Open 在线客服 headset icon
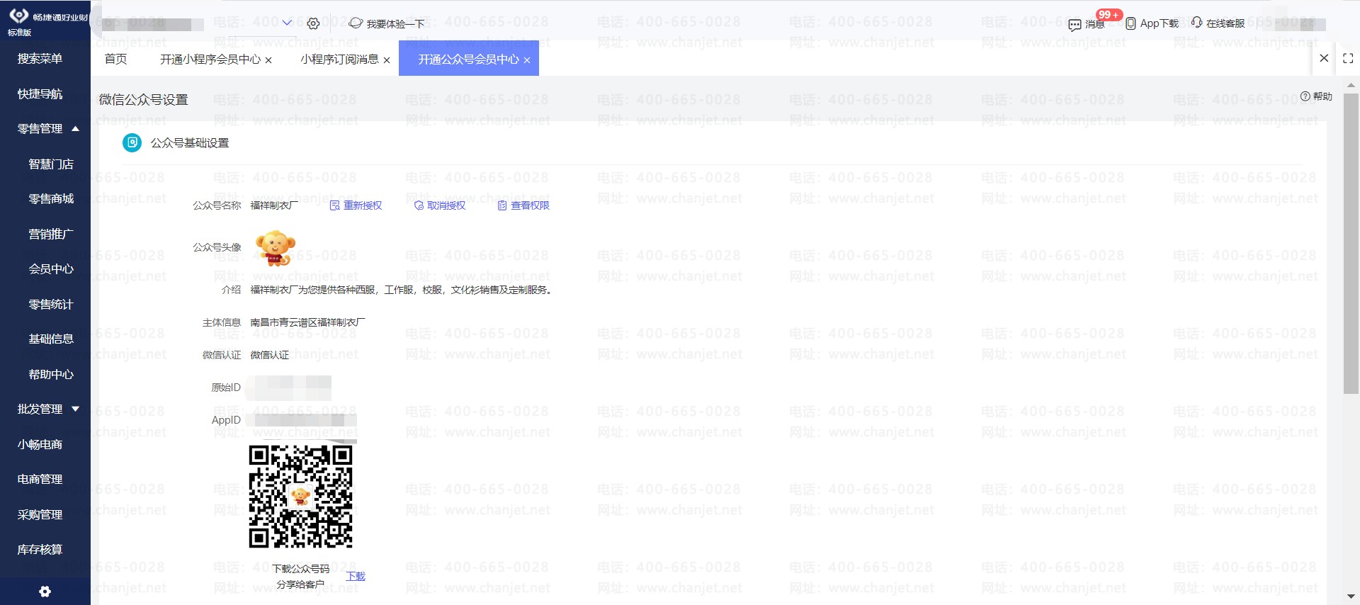Image resolution: width=1360 pixels, height=605 pixels. 1196,23
